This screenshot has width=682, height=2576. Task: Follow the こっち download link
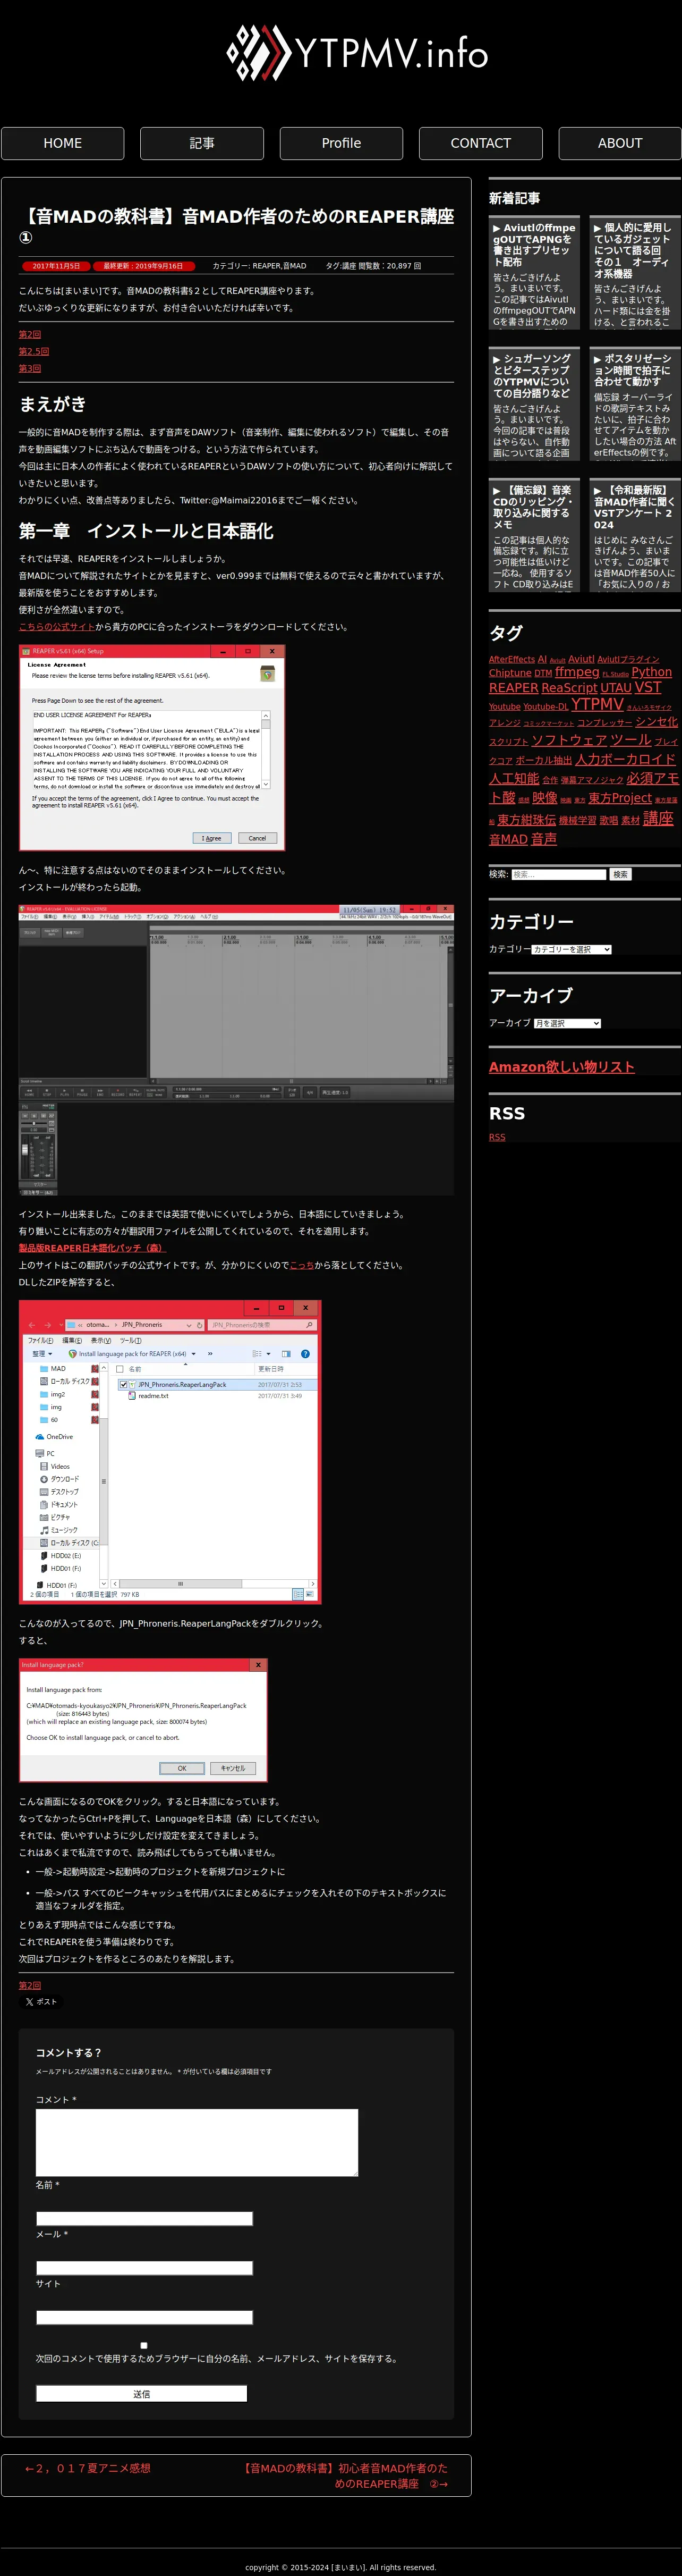(x=302, y=1265)
